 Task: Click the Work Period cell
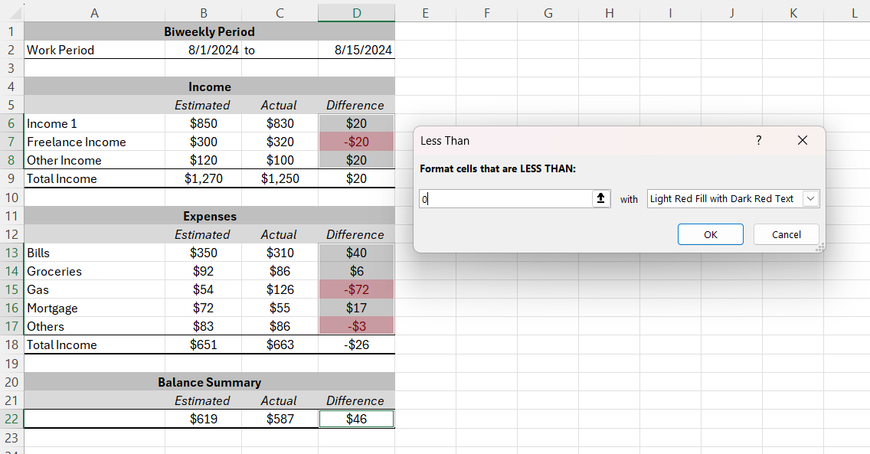click(94, 50)
